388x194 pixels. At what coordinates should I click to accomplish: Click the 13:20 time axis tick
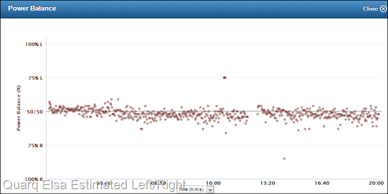coord(268,183)
